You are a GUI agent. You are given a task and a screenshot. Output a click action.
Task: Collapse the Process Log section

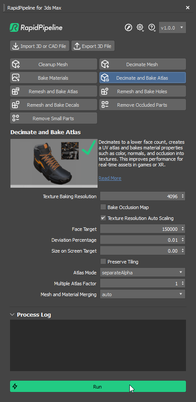(x=12, y=314)
